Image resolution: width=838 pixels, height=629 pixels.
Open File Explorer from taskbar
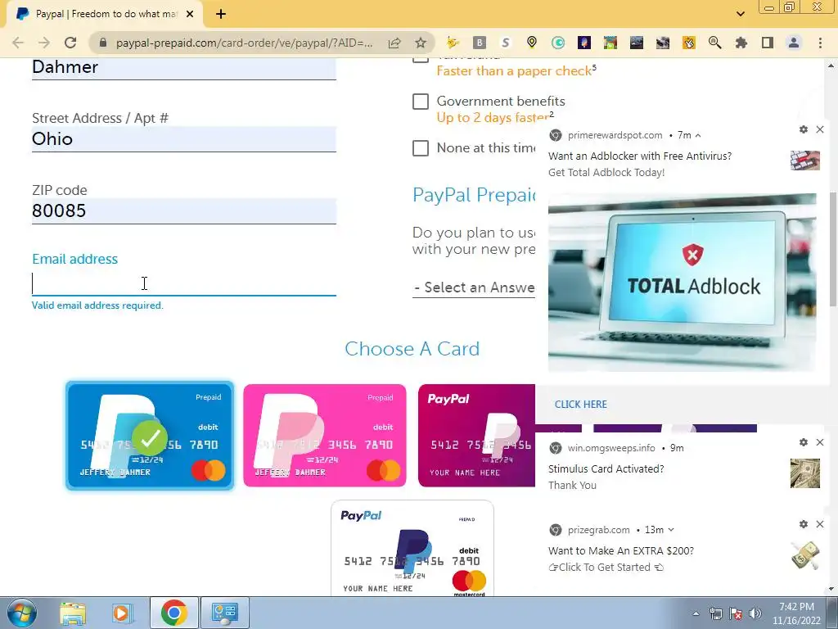(x=72, y=613)
